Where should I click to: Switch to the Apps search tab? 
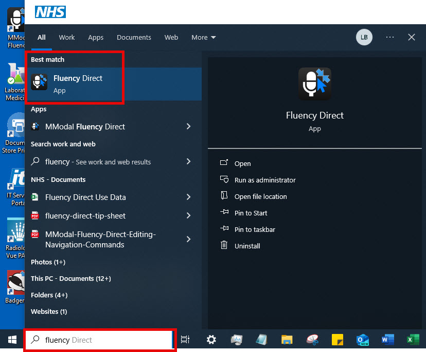(x=96, y=37)
